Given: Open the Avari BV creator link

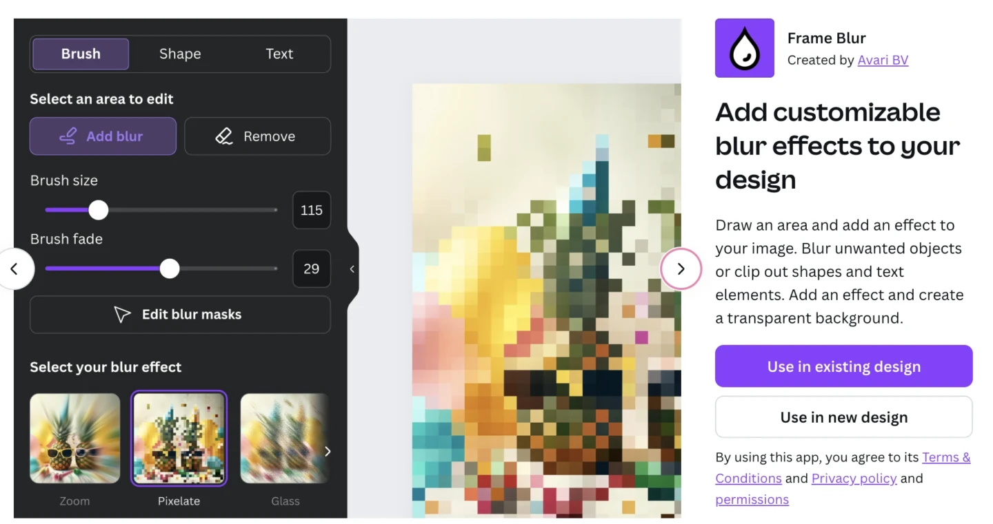Looking at the screenshot, I should pyautogui.click(x=883, y=60).
